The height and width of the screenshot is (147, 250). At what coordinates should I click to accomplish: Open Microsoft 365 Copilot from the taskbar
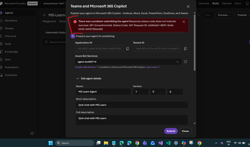[x=184, y=143]
